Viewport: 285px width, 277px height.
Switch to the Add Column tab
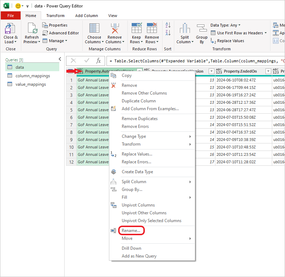[x=87, y=16]
